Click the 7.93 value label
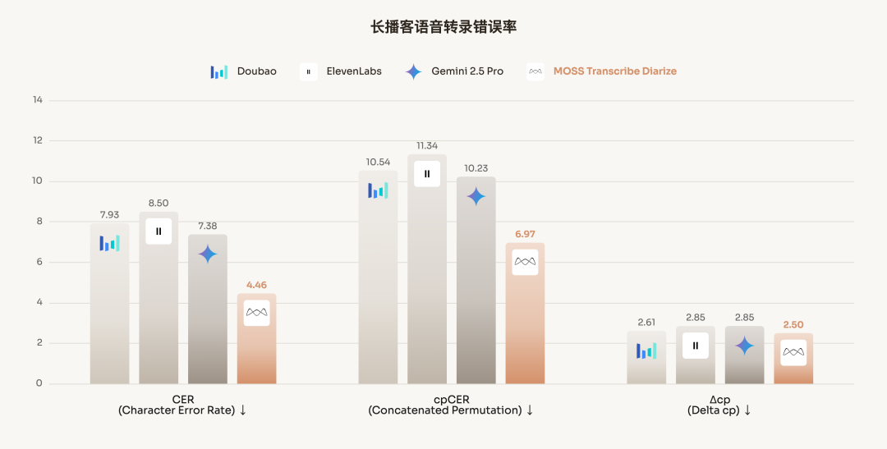Screen dimensions: 887x449 [x=110, y=215]
